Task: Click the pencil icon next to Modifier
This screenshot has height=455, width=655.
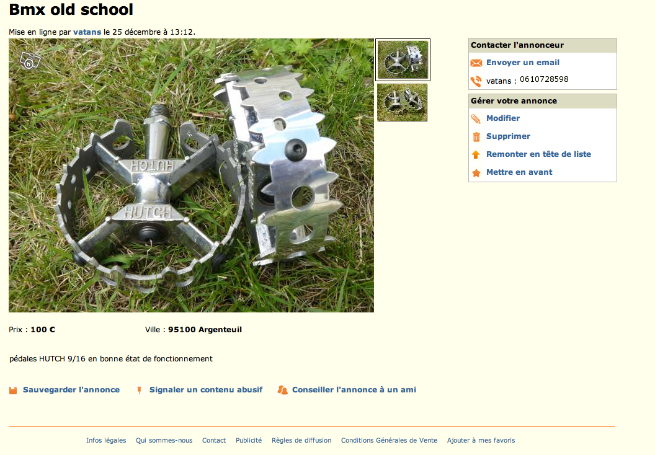Action: [476, 119]
